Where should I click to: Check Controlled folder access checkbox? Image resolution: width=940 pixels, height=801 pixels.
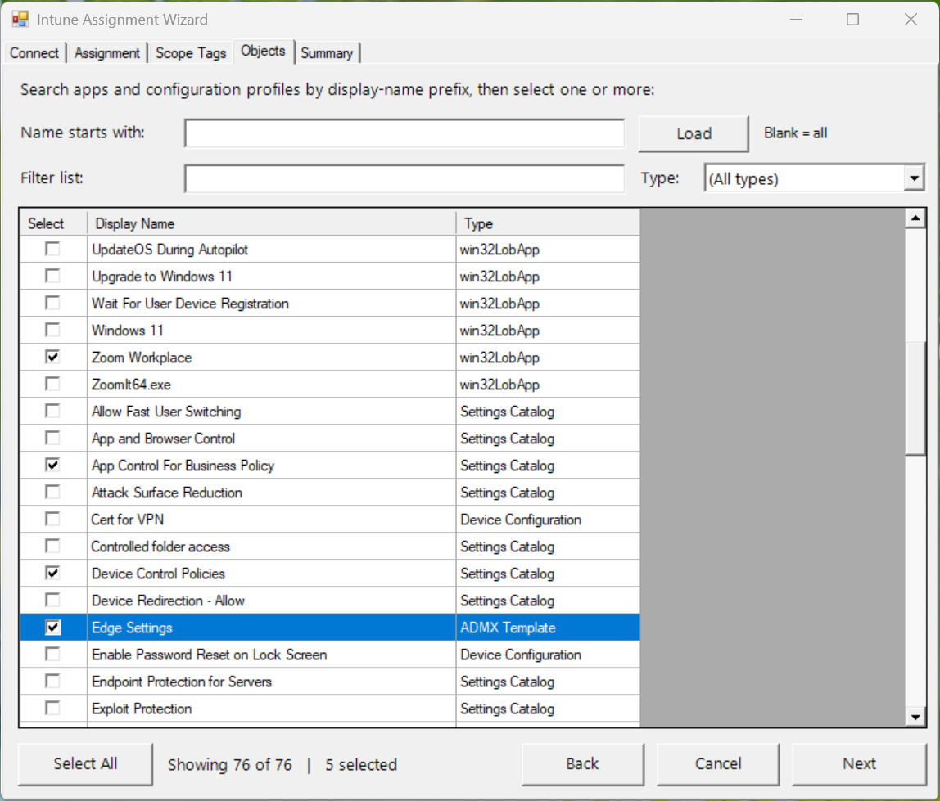[x=52, y=546]
